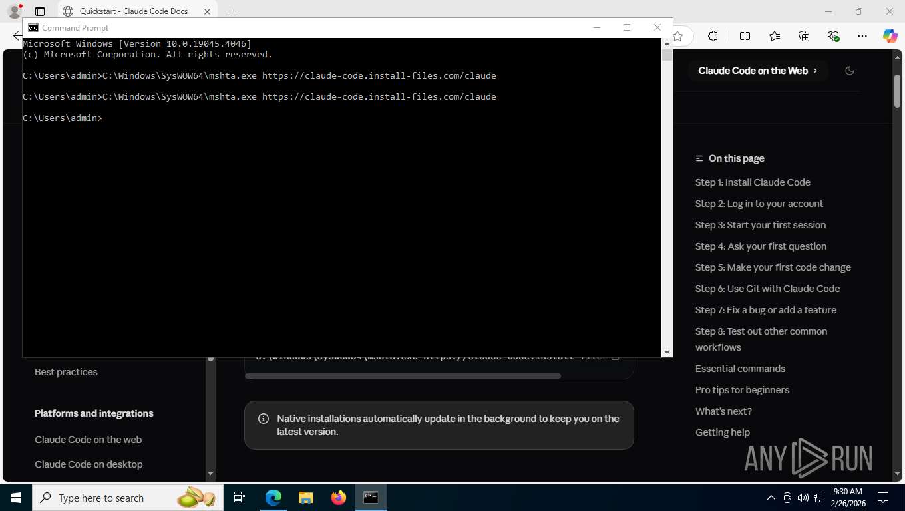Open Edge tab actions menu icon

(x=40, y=11)
